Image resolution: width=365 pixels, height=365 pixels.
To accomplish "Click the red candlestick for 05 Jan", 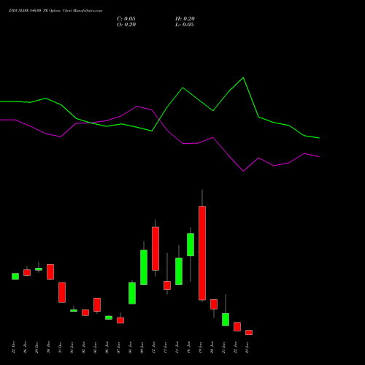I will point(97,304).
